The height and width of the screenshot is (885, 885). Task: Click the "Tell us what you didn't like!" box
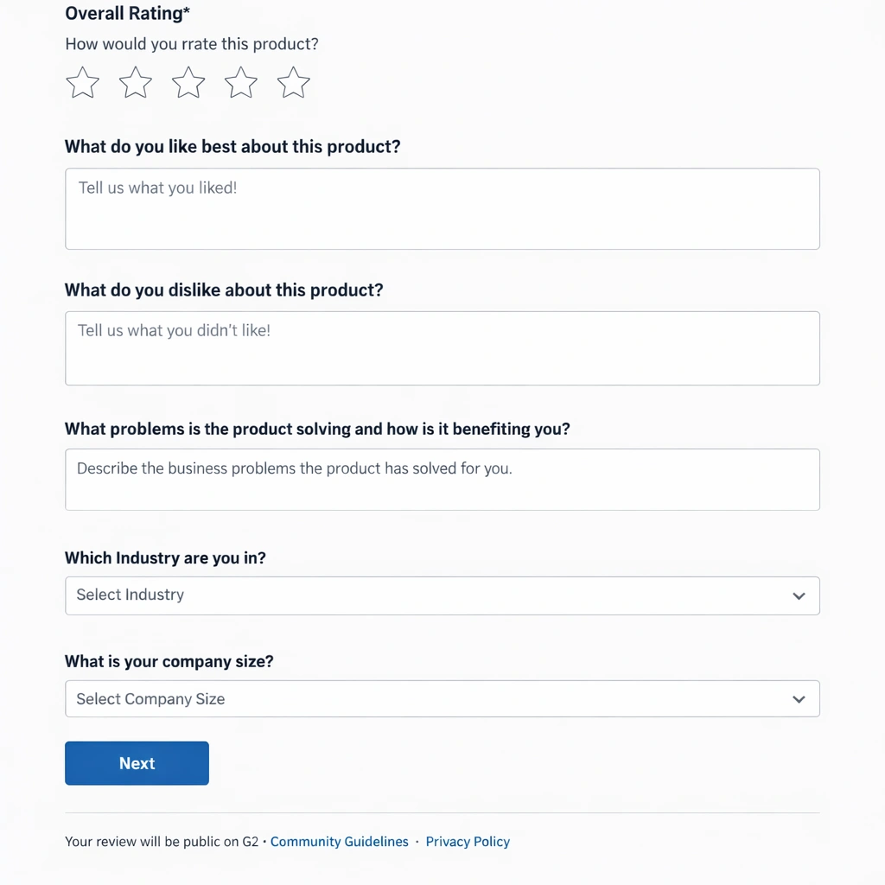click(442, 348)
